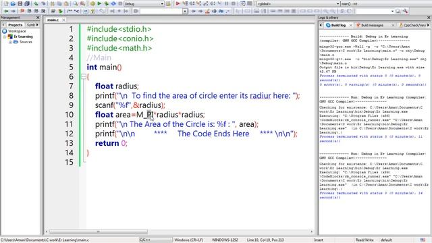432x243 pixels.
Task: Copy selection toolbar icon
Action: [x=59, y=4]
